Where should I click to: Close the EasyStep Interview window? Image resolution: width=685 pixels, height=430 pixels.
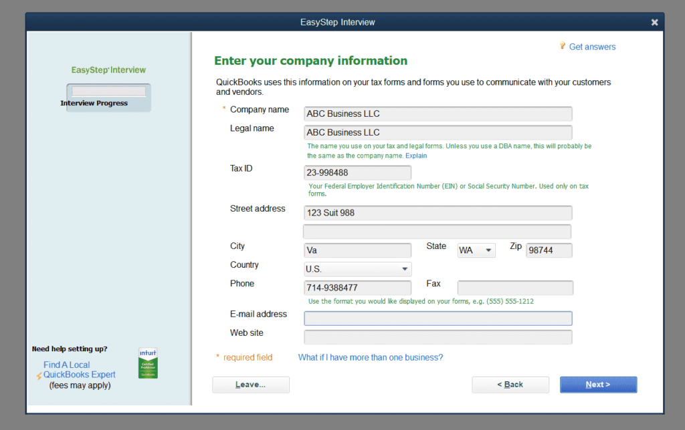click(654, 22)
